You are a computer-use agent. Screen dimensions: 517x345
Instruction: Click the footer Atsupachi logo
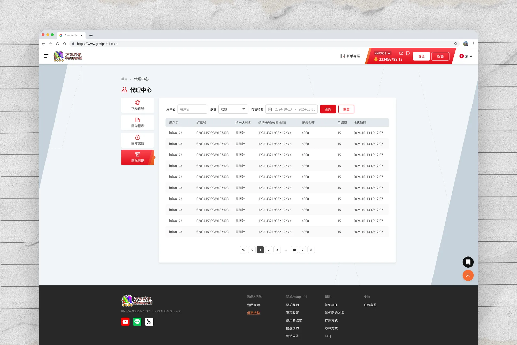[x=137, y=300]
